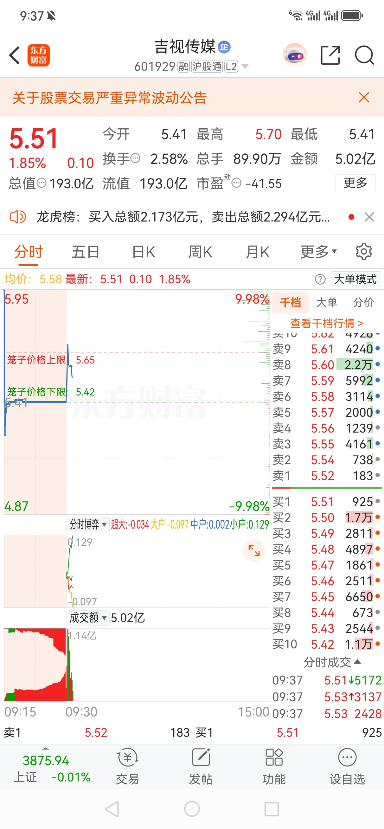
Task: Toggle 大单模式 button
Action: [x=355, y=279]
